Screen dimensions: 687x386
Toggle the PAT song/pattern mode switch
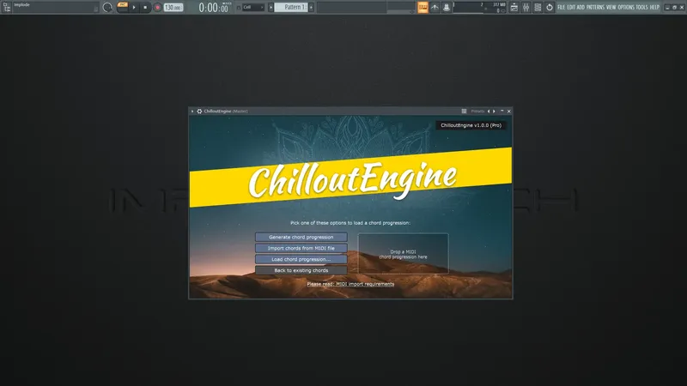point(123,7)
